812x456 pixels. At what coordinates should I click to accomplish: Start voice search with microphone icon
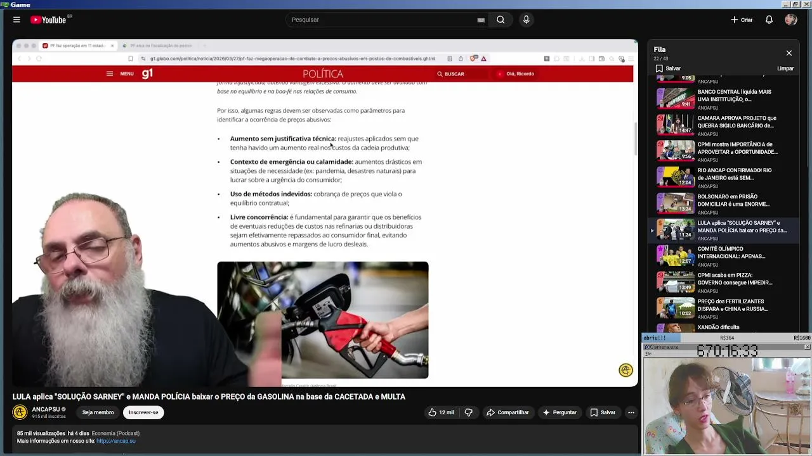pos(526,20)
